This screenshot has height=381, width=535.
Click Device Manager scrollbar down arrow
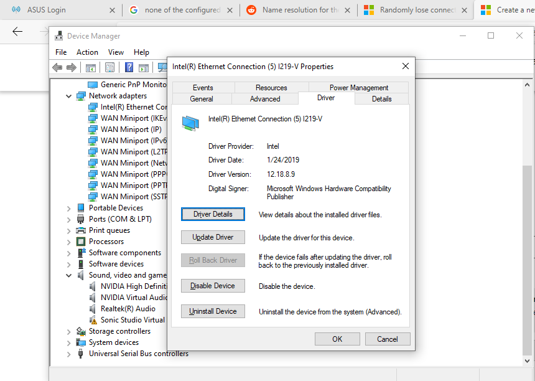[x=527, y=360]
